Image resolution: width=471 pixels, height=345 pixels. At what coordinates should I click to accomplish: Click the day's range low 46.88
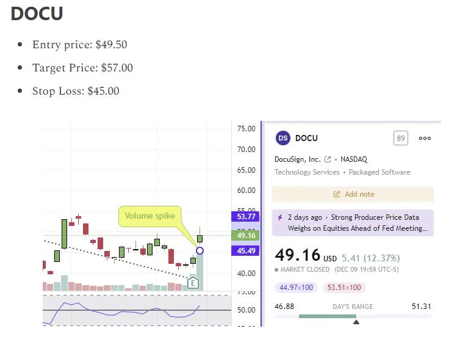pyautogui.click(x=284, y=307)
